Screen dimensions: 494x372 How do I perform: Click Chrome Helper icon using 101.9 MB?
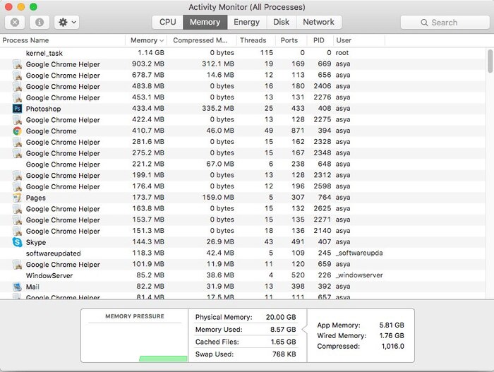click(x=18, y=265)
